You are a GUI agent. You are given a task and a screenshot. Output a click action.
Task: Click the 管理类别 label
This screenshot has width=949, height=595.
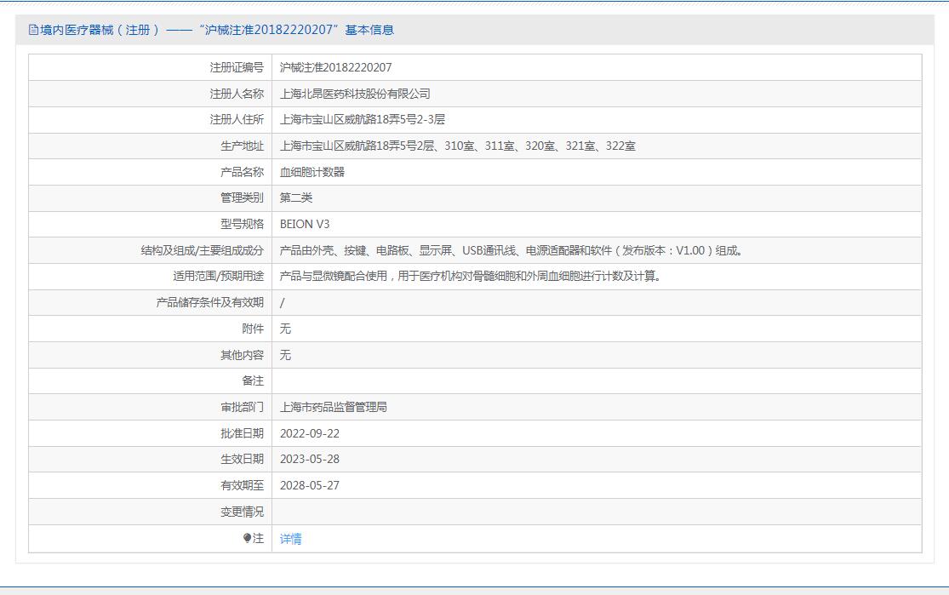coord(242,197)
